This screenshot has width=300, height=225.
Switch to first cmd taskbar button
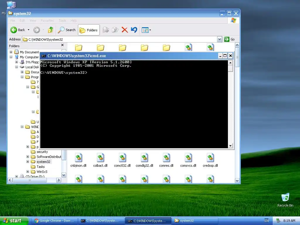pos(101,221)
